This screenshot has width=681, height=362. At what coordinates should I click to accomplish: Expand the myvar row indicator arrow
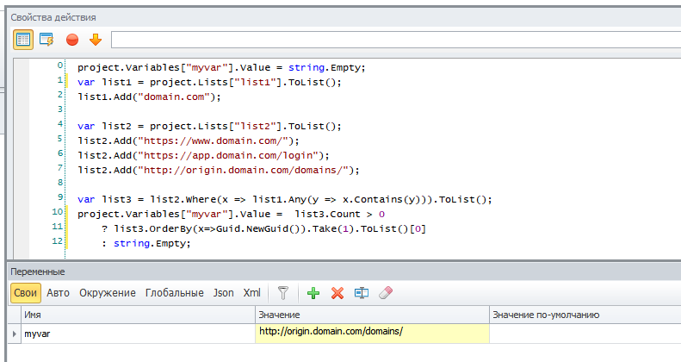tap(12, 332)
